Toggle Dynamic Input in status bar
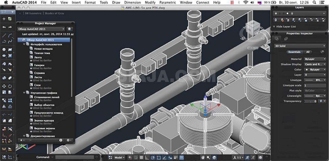 pos(170,157)
